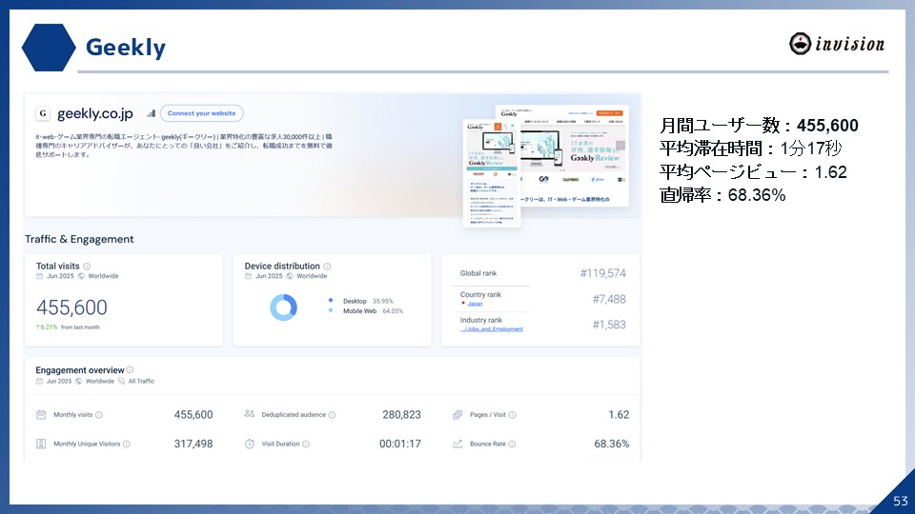Click the Deduplicated audience people icon
This screenshot has height=514, width=915.
(x=249, y=414)
